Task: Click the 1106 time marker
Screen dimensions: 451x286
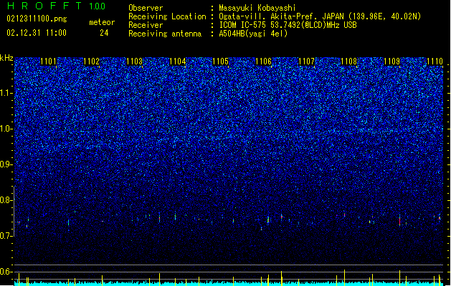Action: coord(263,61)
